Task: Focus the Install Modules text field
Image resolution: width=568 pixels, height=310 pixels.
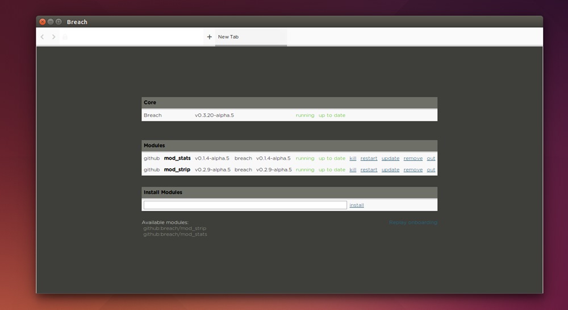Action: tap(245, 205)
